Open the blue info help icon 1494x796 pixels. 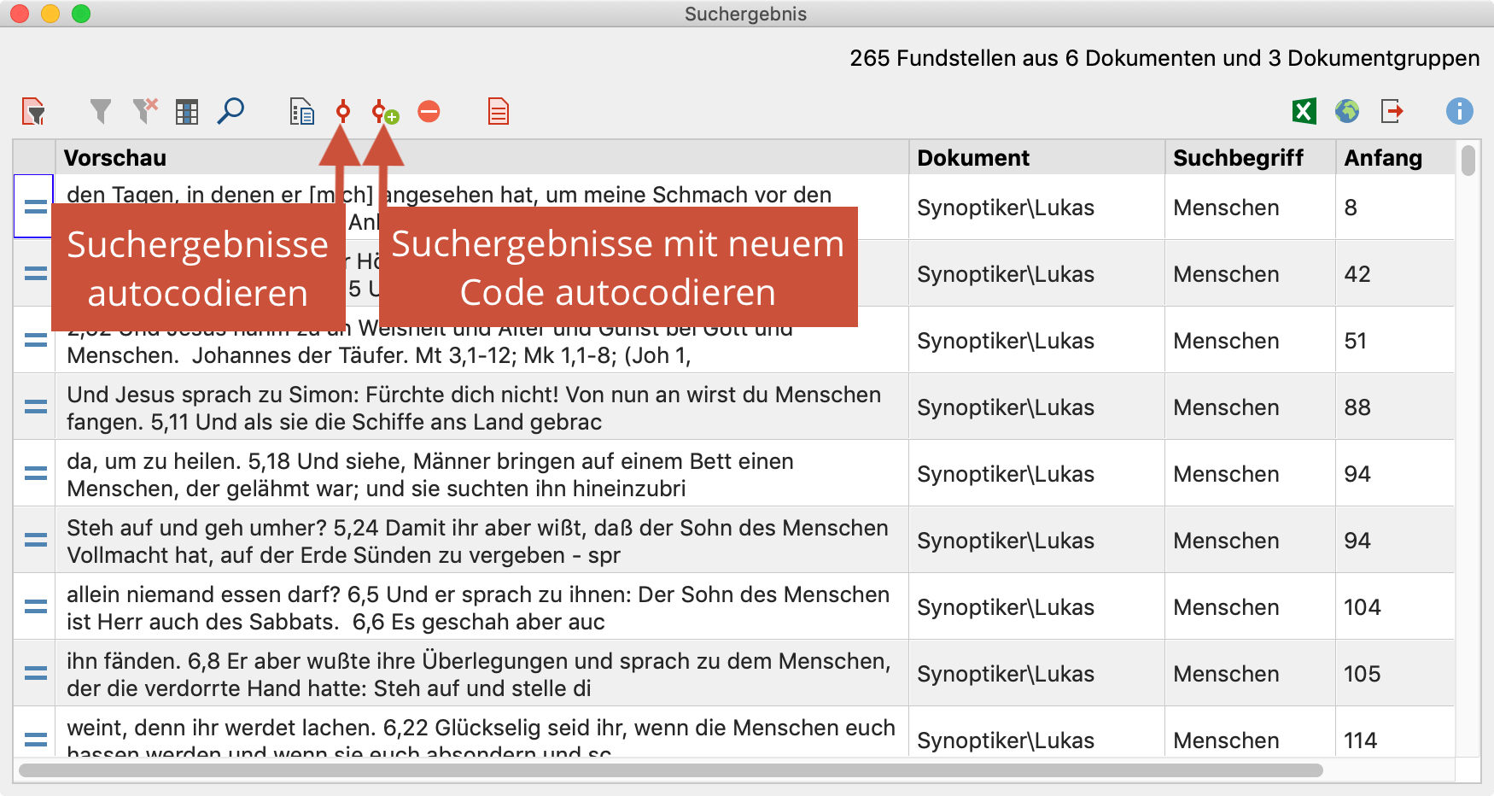coord(1459,112)
